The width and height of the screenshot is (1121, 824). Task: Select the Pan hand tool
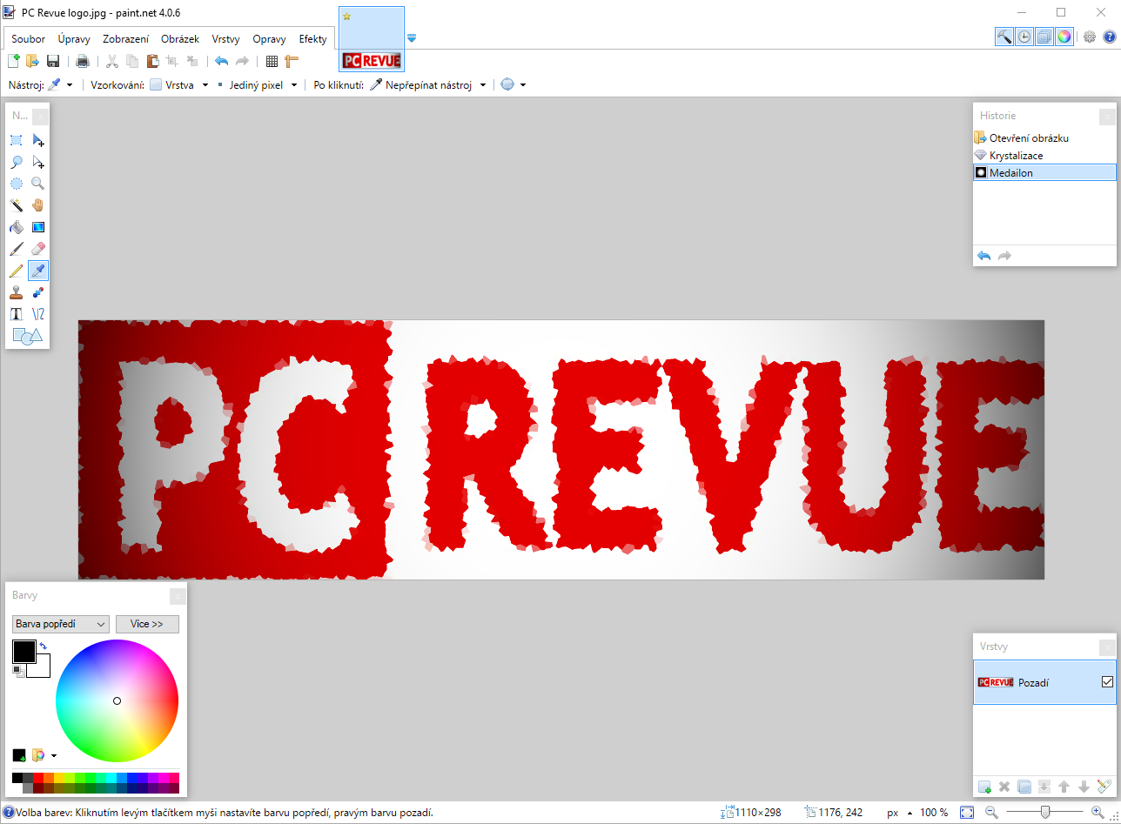37,205
